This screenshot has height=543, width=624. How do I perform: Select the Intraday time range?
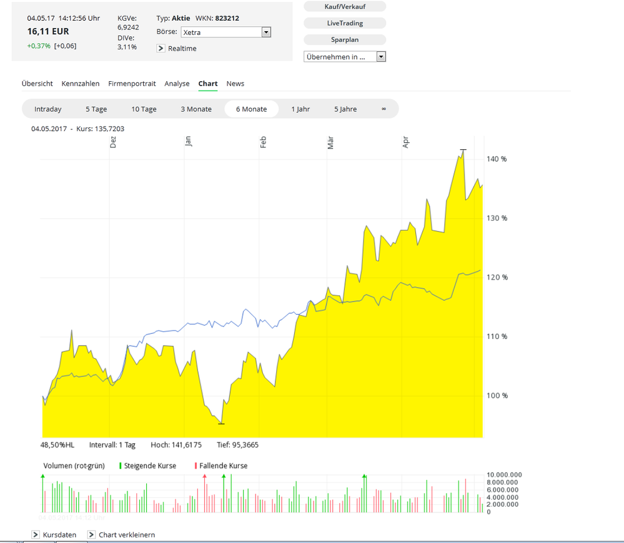[x=48, y=109]
